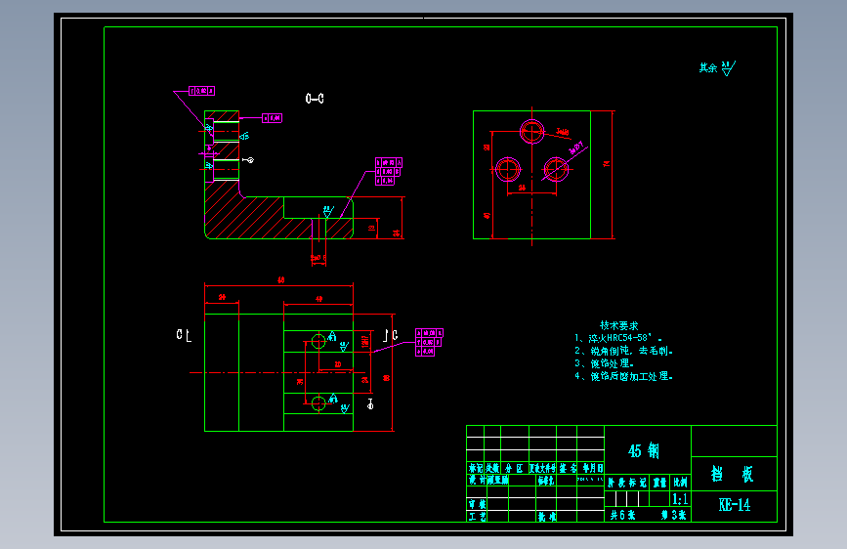Click the three-row tolerance frame beside the plan view
Image resolution: width=847 pixels, height=549 pixels.
pos(429,342)
